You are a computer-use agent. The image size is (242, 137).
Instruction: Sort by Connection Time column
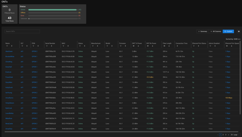[x=177, y=46]
